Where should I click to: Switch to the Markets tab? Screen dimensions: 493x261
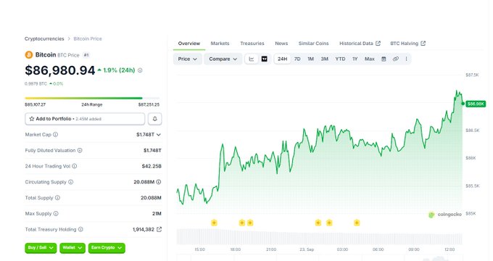pyautogui.click(x=220, y=43)
